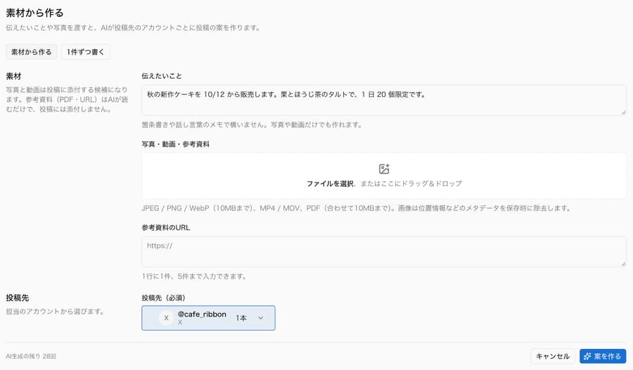Click the resize handle of URL textarea
Image resolution: width=633 pixels, height=370 pixels.
(623, 264)
